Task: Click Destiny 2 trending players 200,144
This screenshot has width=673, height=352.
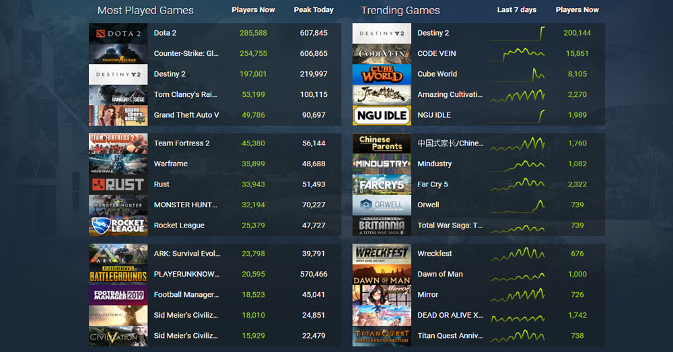Action: pos(577,33)
